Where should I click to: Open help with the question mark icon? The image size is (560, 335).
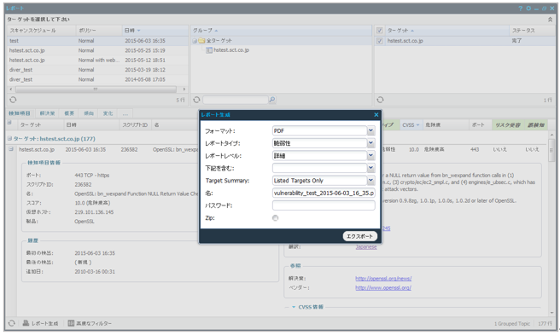click(521, 9)
